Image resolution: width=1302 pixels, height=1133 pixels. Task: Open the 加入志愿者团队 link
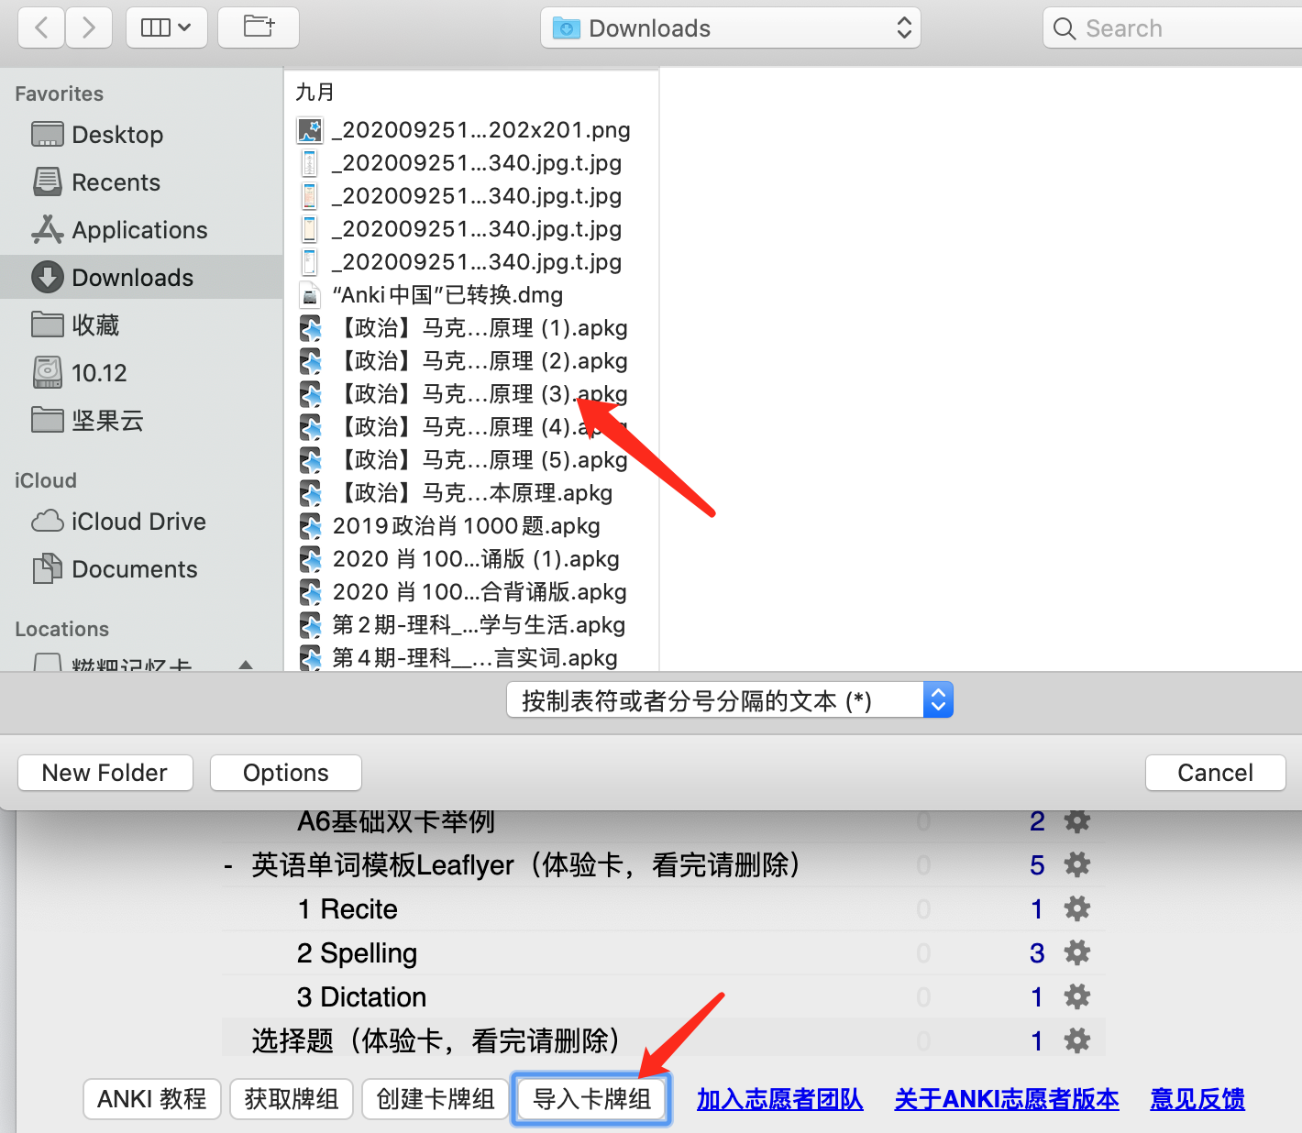coord(780,1099)
